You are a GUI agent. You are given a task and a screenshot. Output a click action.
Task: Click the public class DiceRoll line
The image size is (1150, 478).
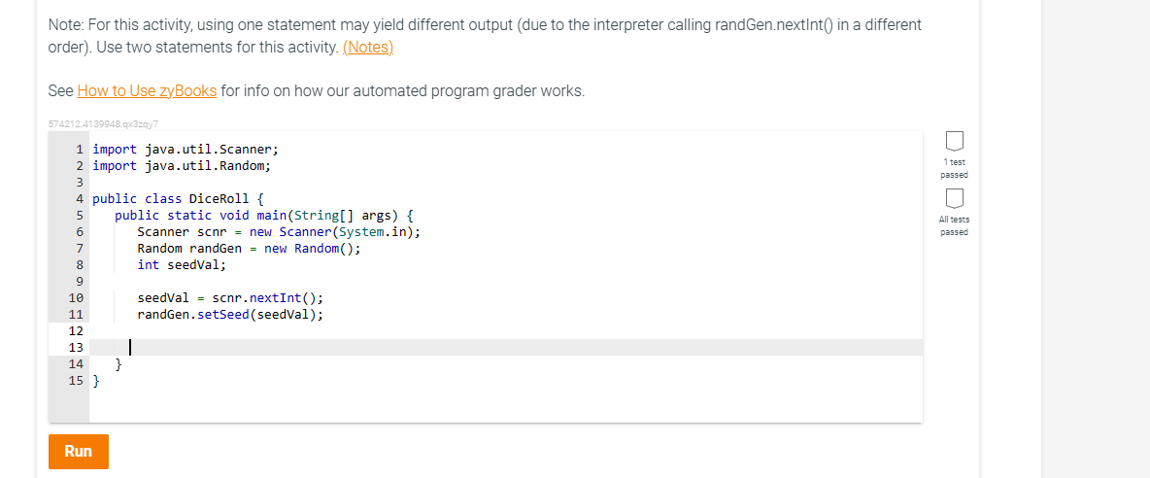(172, 199)
